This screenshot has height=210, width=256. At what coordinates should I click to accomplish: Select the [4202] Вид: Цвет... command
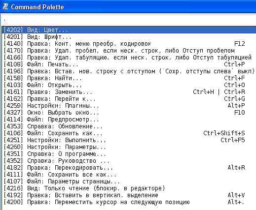(129, 30)
